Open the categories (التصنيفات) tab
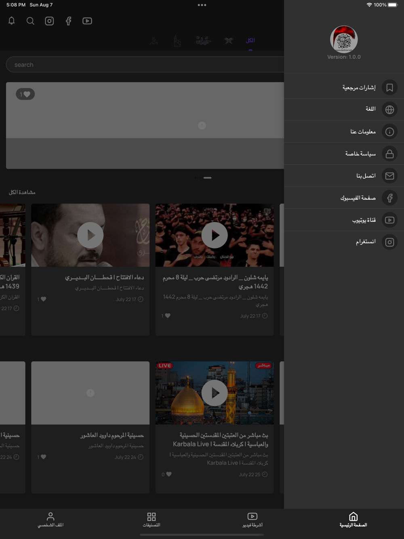The width and height of the screenshot is (404, 539). point(151,520)
